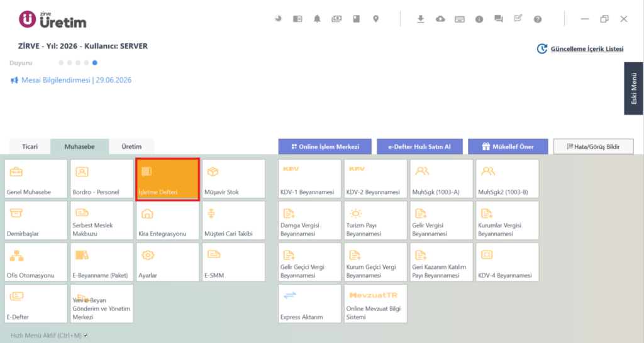Open the KDV-4 Beyannamesi tile

(x=508, y=262)
